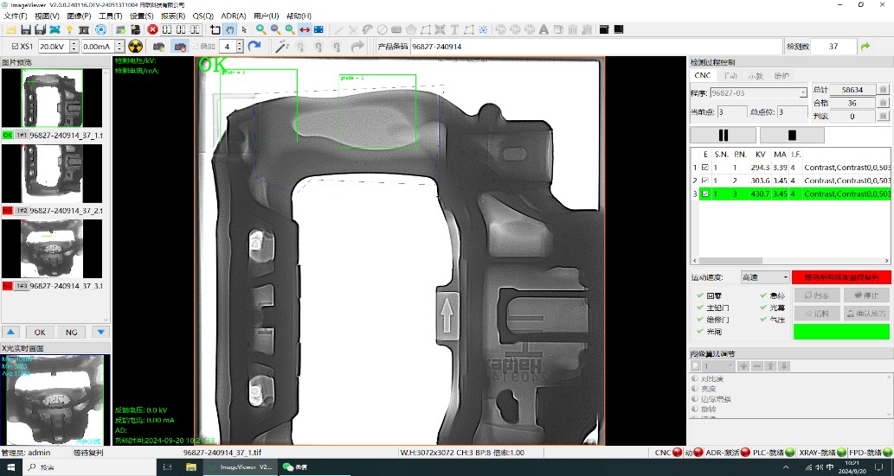Select the hand pan tool
This screenshot has width=894, height=476.
coord(228,30)
